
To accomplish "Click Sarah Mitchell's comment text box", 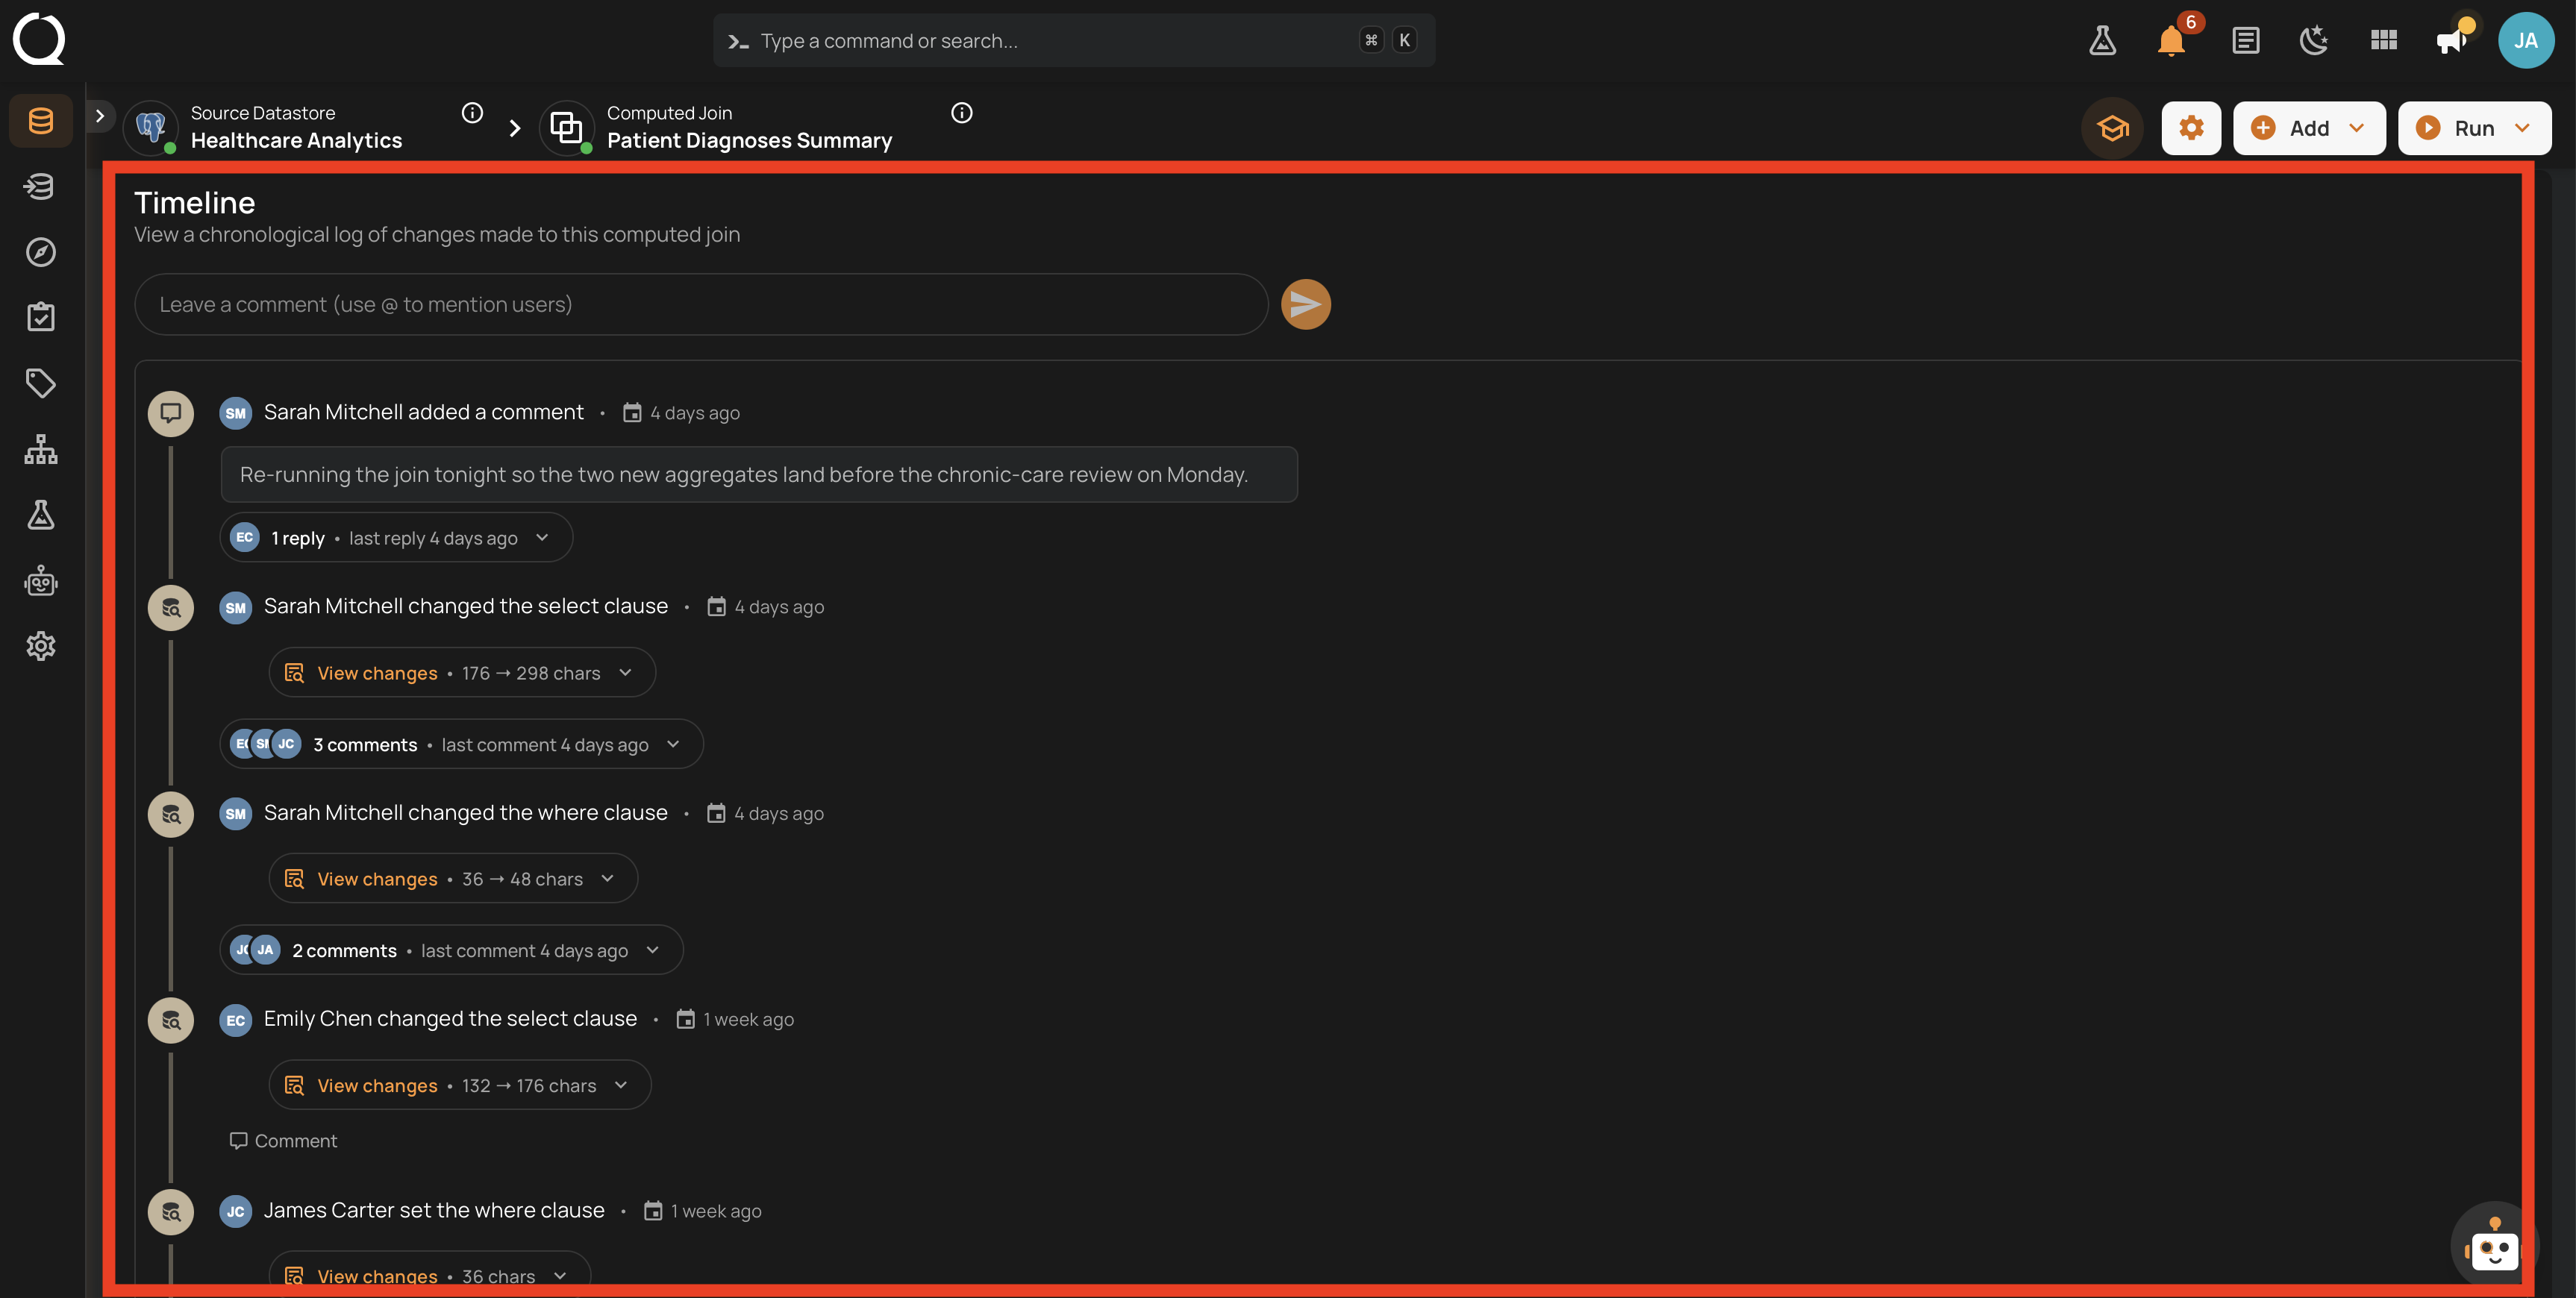I will coord(759,474).
